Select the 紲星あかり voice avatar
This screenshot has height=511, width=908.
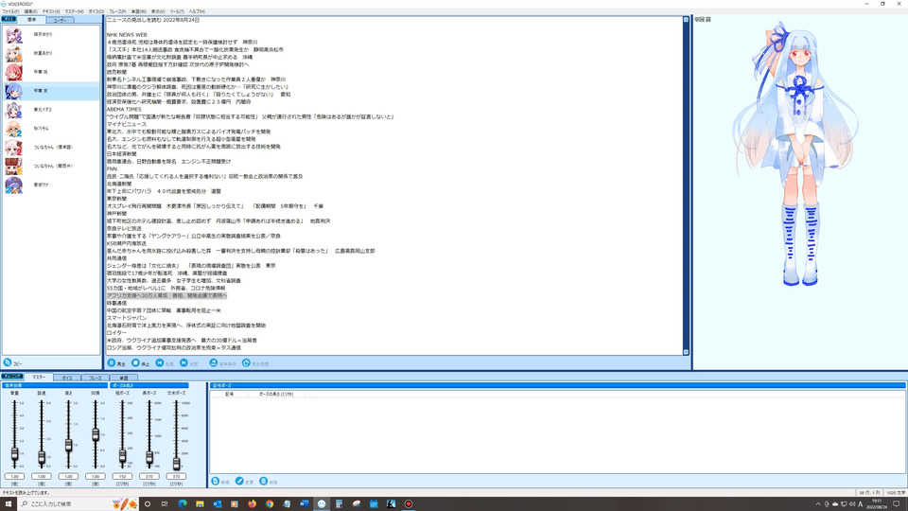click(14, 53)
